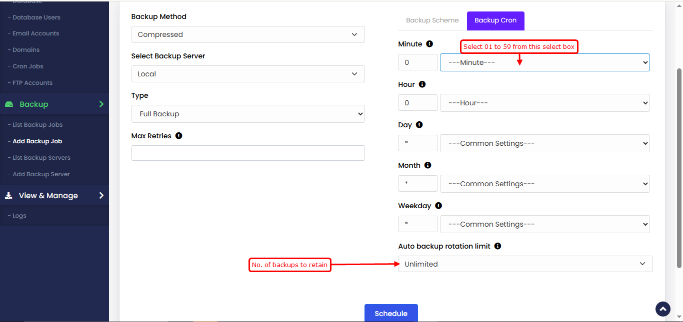Click the Max Retries input field

pyautogui.click(x=248, y=153)
